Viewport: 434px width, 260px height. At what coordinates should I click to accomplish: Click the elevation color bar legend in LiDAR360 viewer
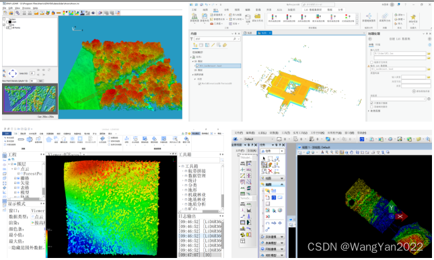pos(47,243)
